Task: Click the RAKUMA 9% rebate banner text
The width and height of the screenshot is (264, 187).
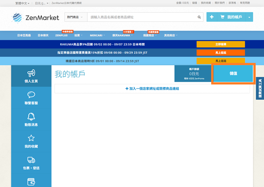Action: 103,44
